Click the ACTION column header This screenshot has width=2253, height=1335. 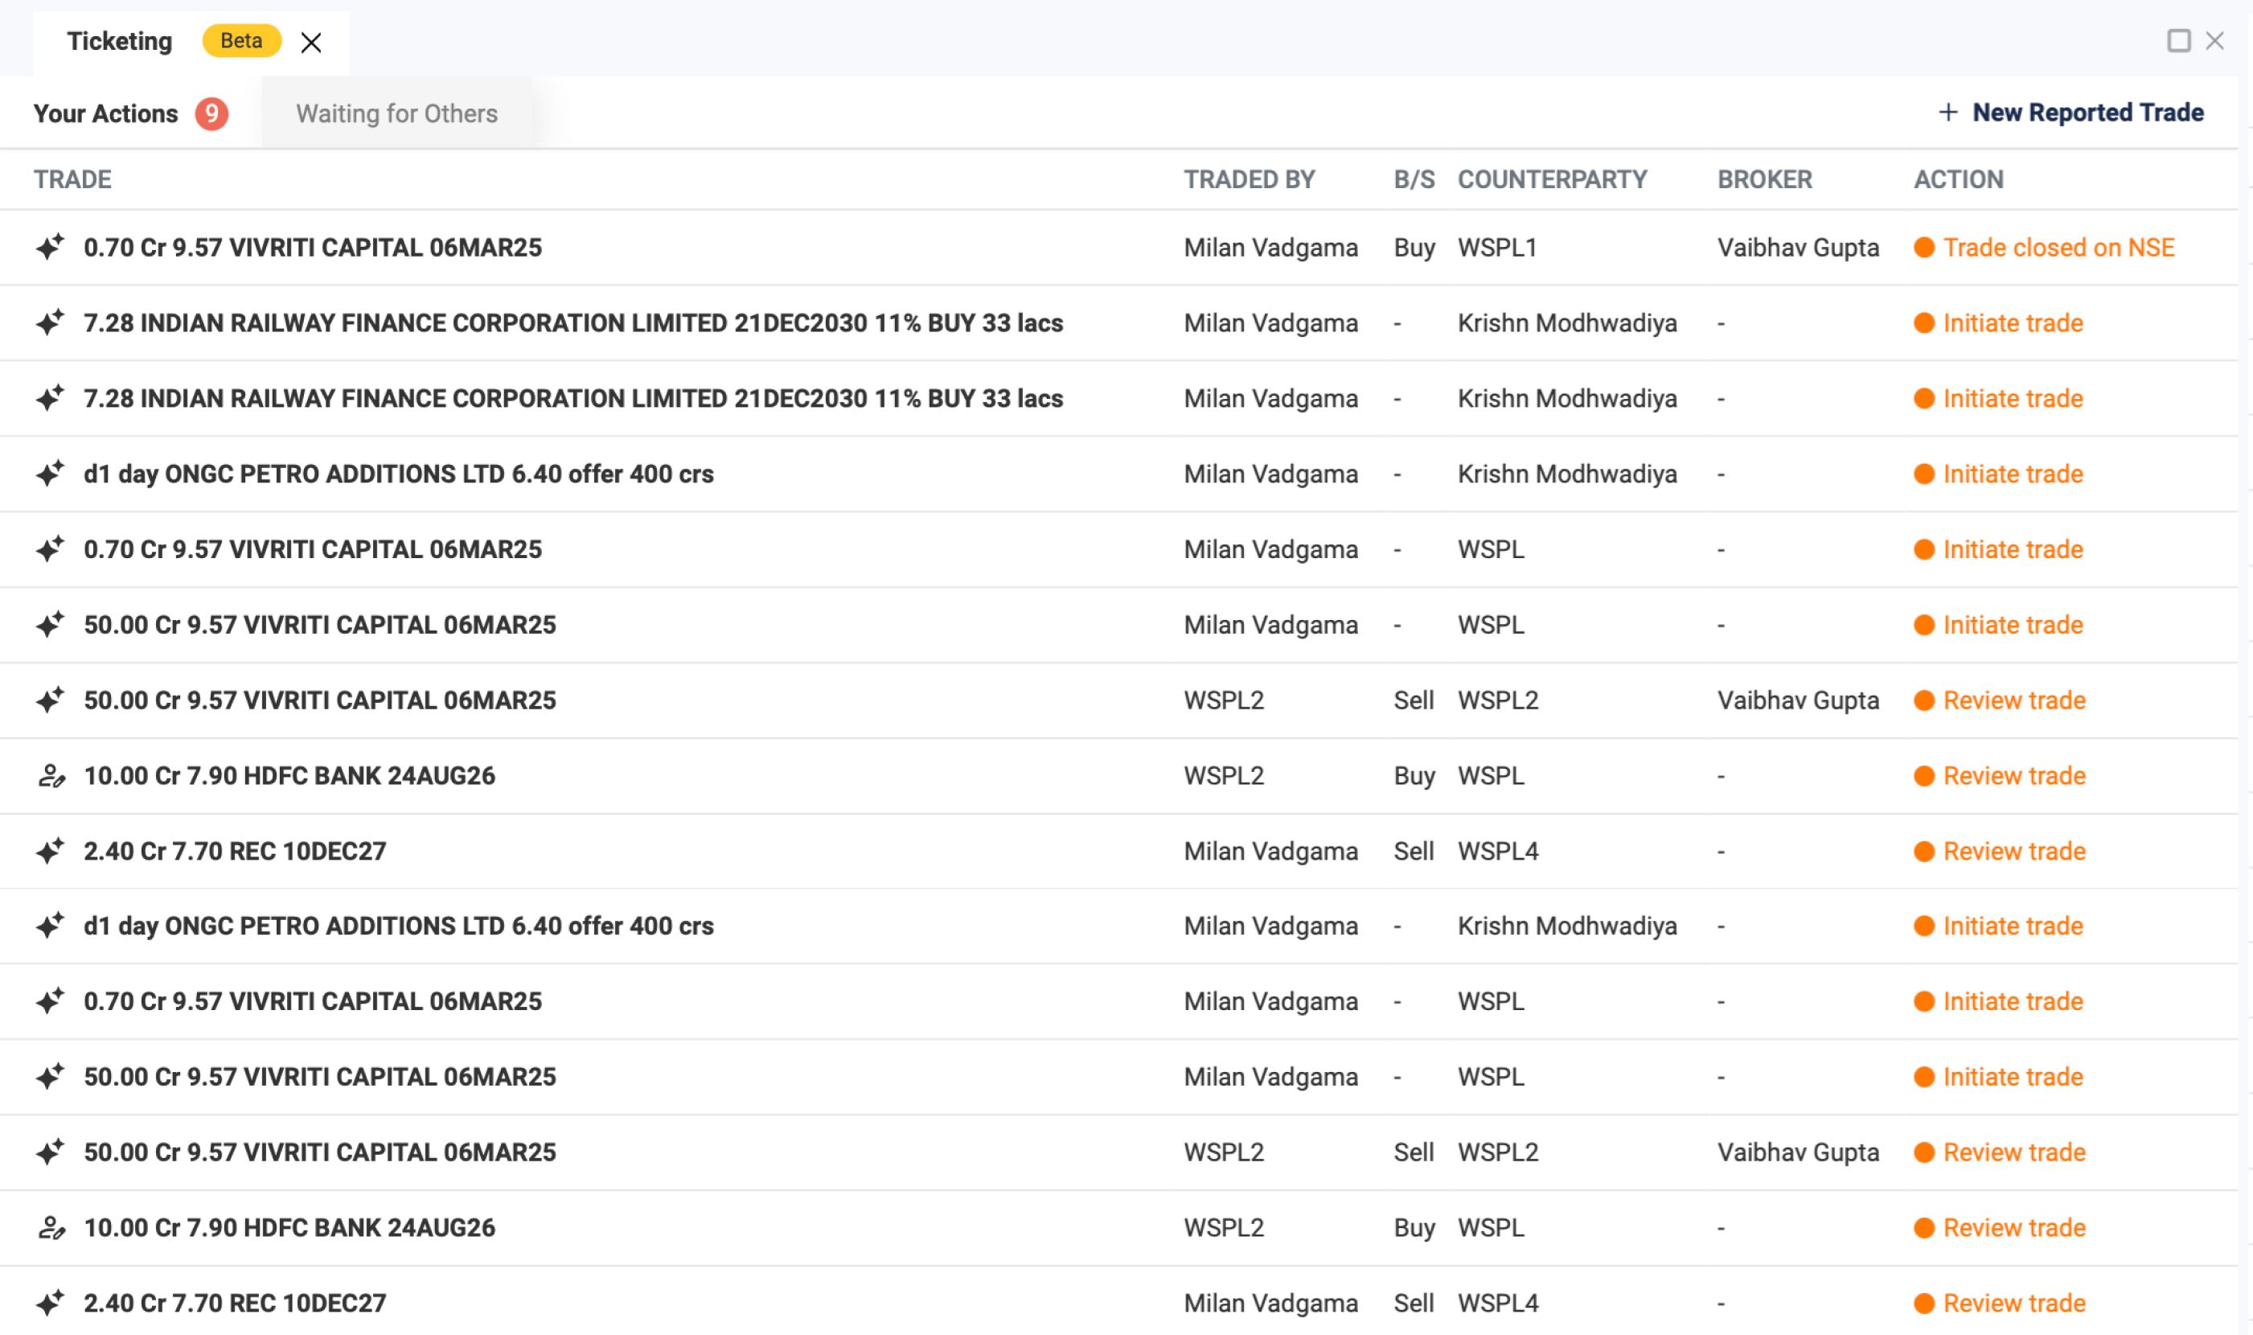tap(1958, 179)
